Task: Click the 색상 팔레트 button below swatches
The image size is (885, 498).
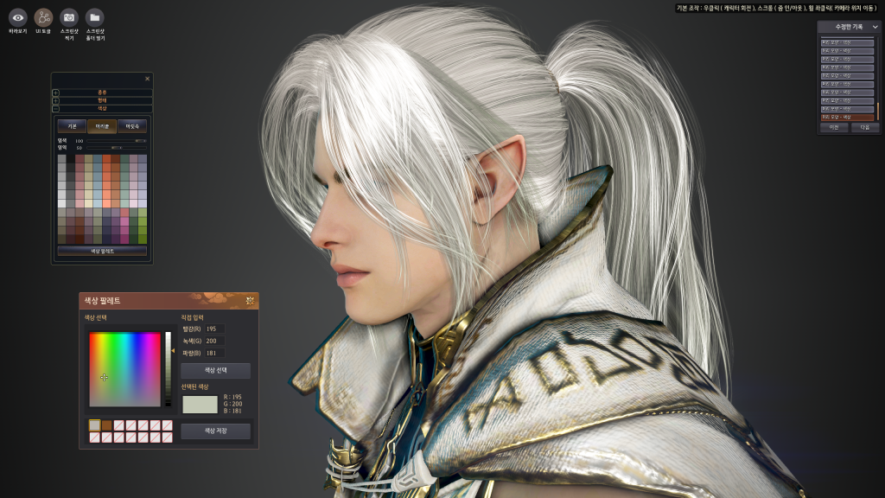Action: [x=102, y=251]
